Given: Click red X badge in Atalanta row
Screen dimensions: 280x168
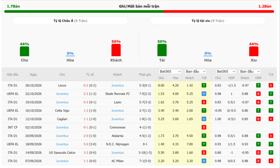Looking at the screenshot, I should point(271,136).
